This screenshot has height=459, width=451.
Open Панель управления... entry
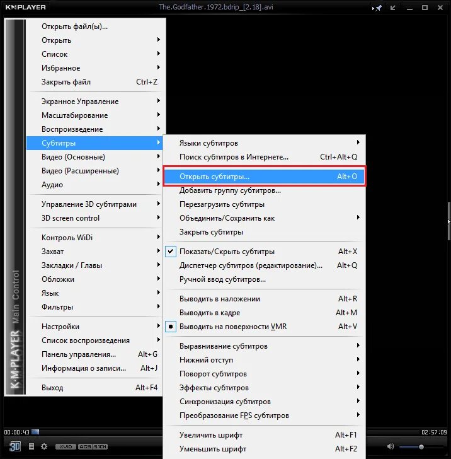[94, 354]
